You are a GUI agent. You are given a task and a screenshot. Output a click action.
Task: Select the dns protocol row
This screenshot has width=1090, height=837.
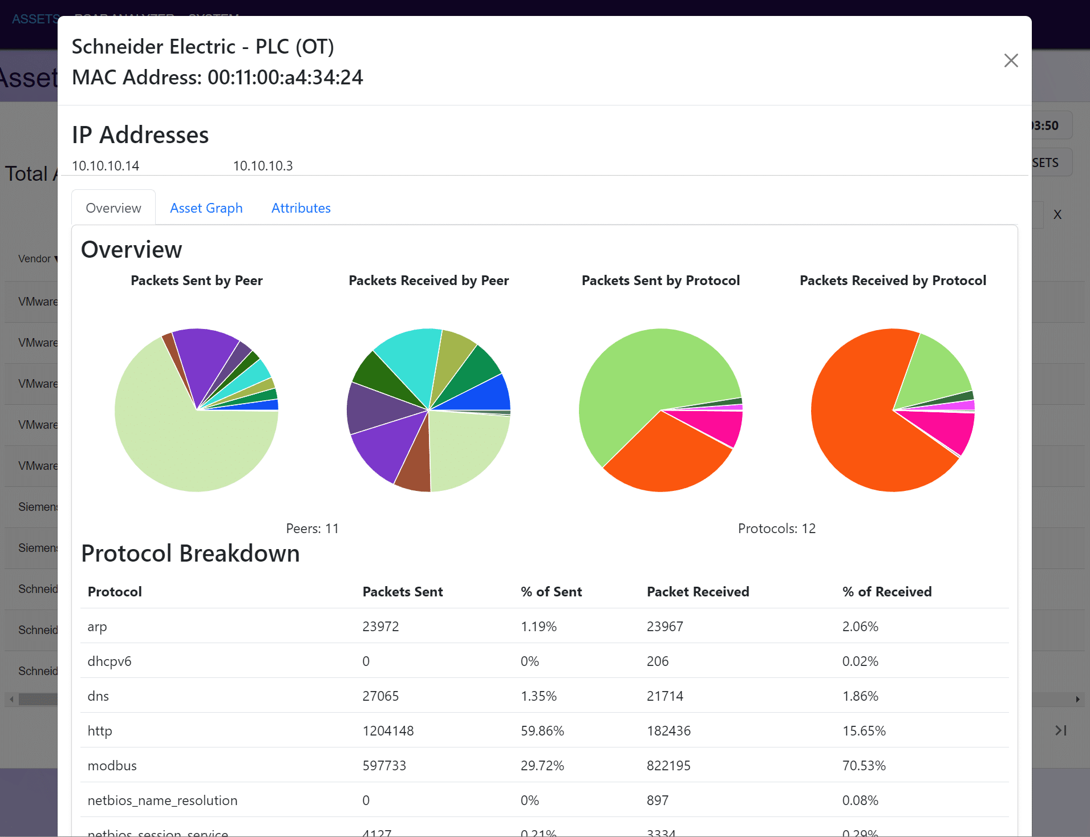545,696
